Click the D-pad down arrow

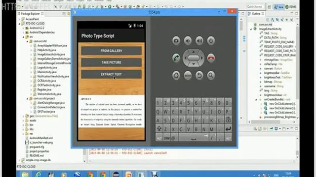coord(194,64)
